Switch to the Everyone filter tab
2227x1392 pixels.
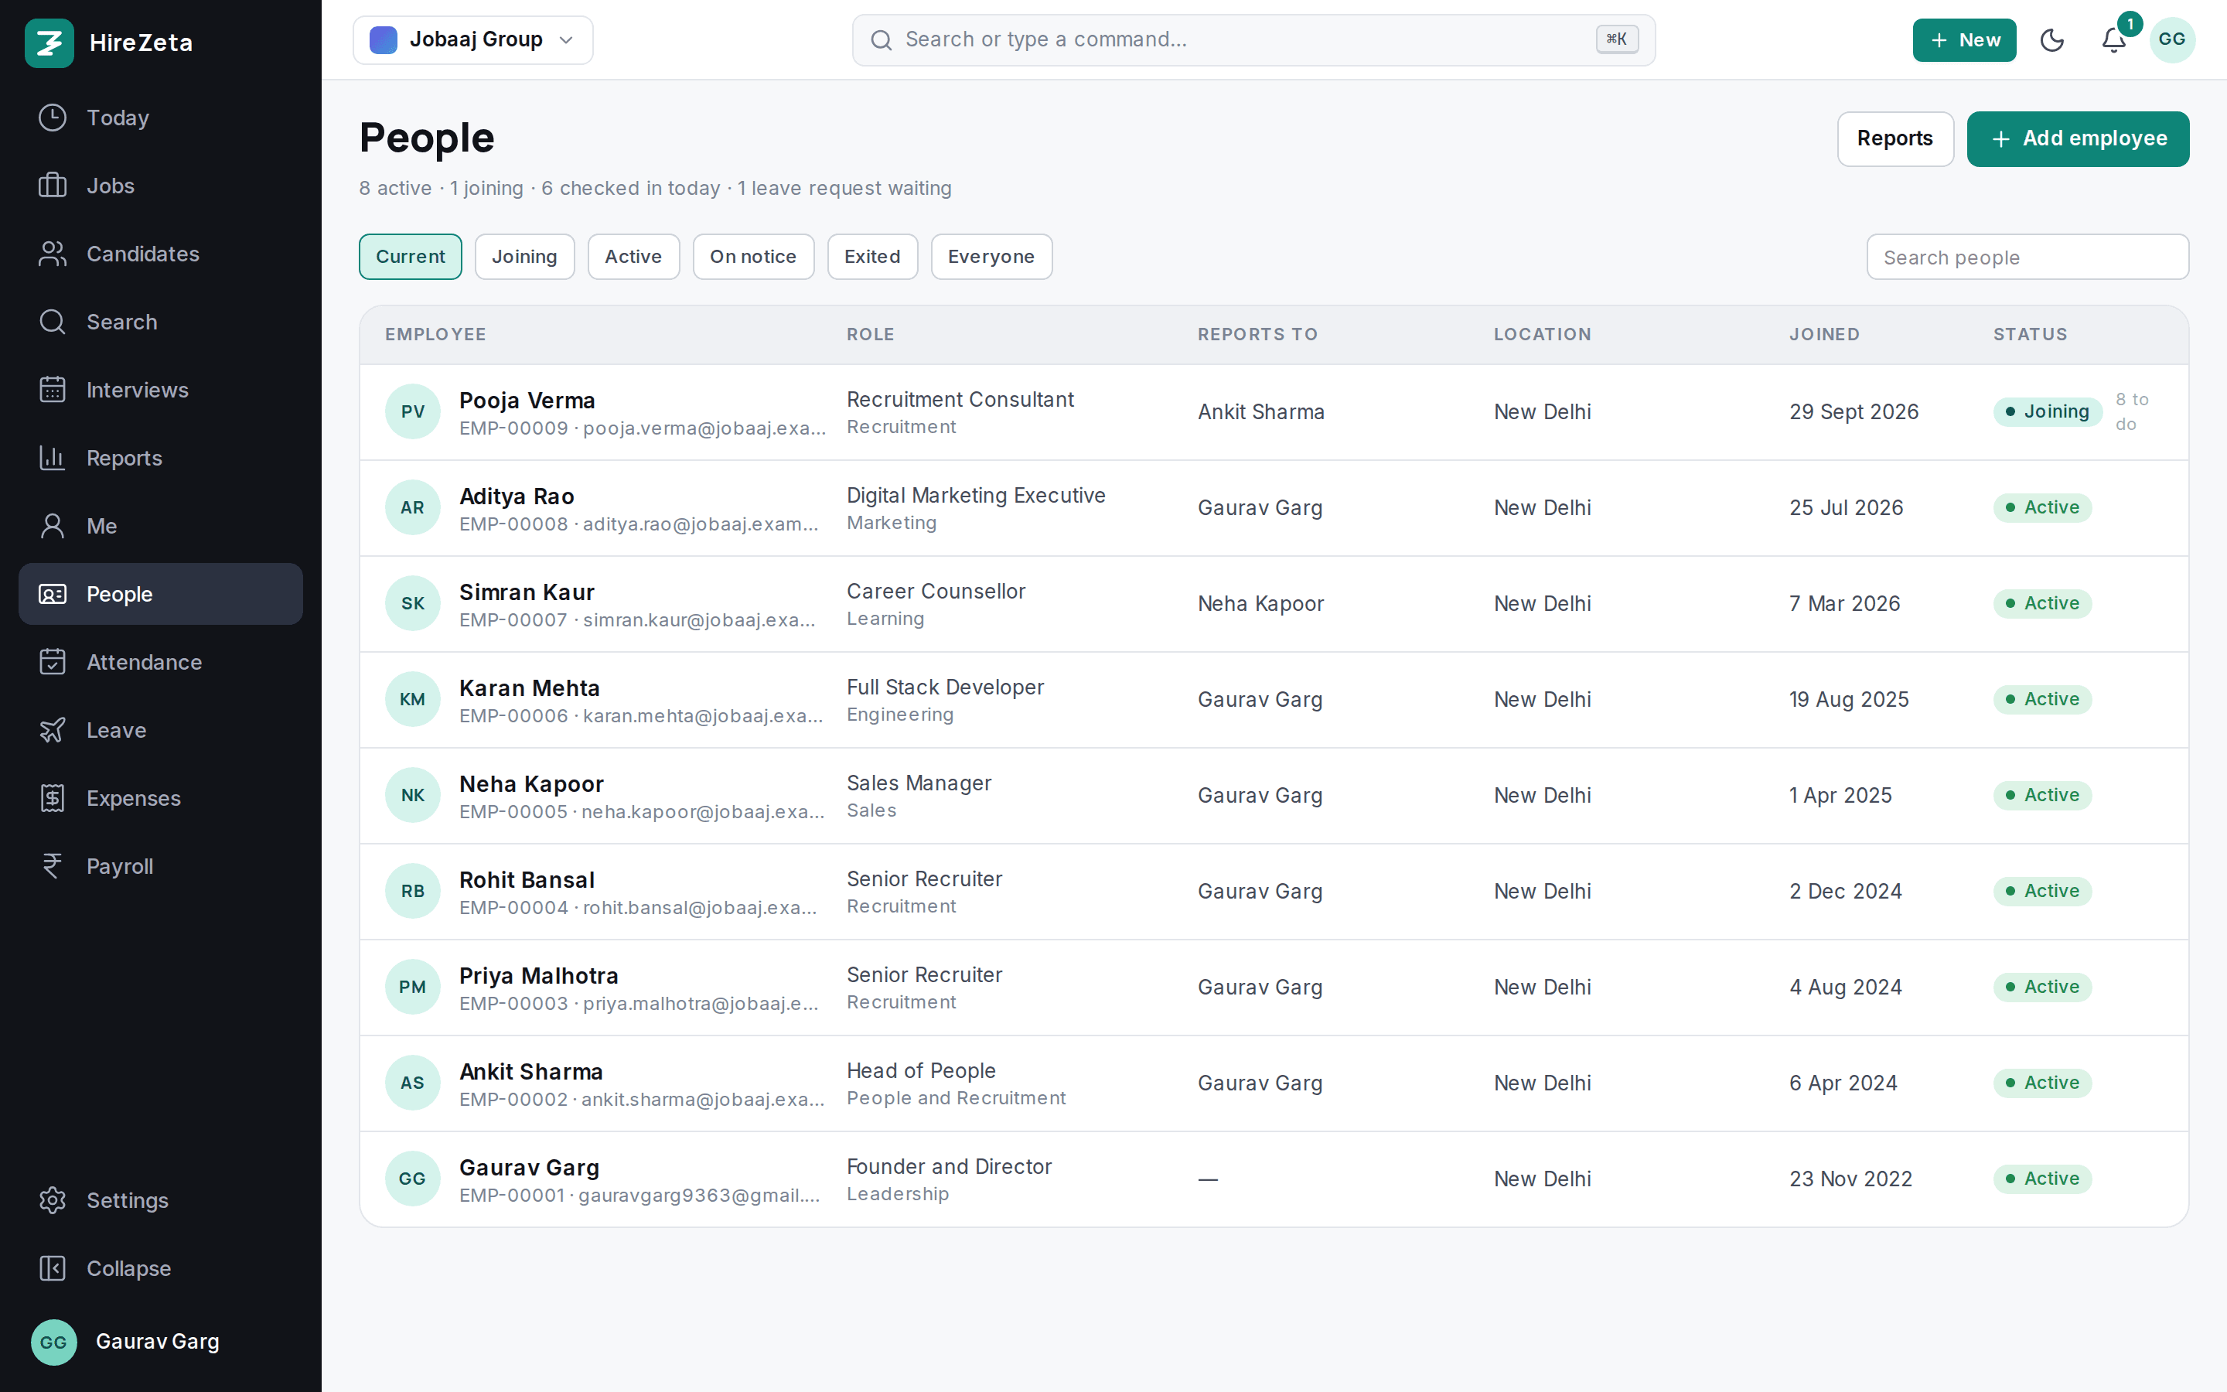pyautogui.click(x=991, y=257)
